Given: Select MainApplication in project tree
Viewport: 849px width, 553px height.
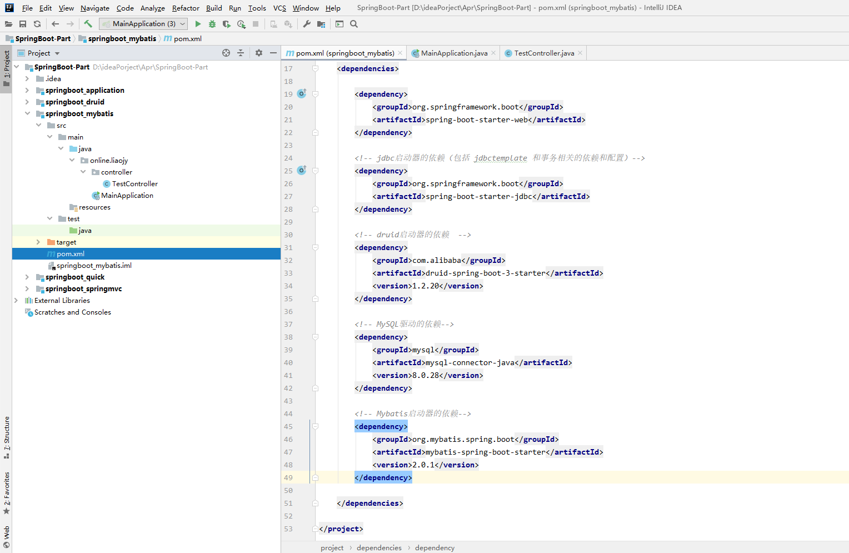Looking at the screenshot, I should coord(127,196).
